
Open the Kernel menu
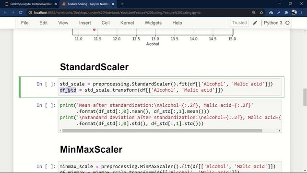pos(127,23)
